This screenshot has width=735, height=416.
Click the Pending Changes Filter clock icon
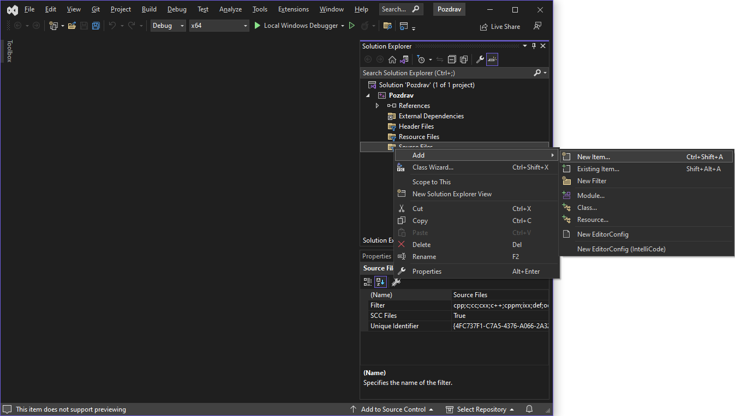pyautogui.click(x=421, y=59)
